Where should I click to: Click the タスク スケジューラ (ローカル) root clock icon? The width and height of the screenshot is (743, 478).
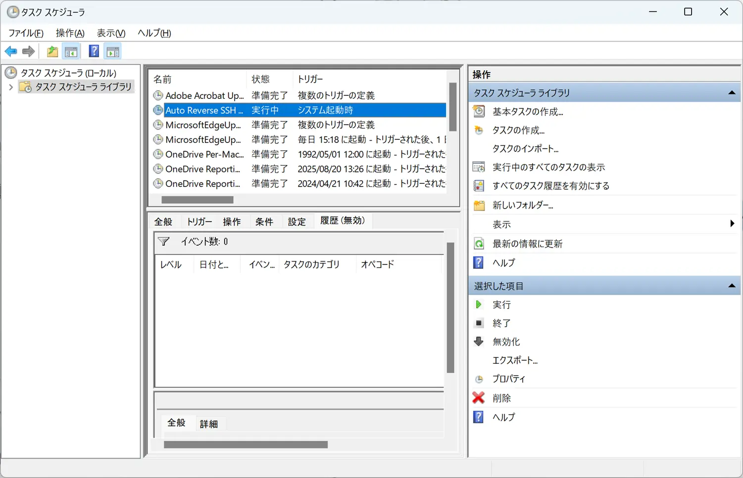11,73
